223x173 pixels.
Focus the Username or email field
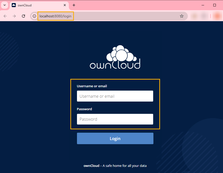[115, 96]
